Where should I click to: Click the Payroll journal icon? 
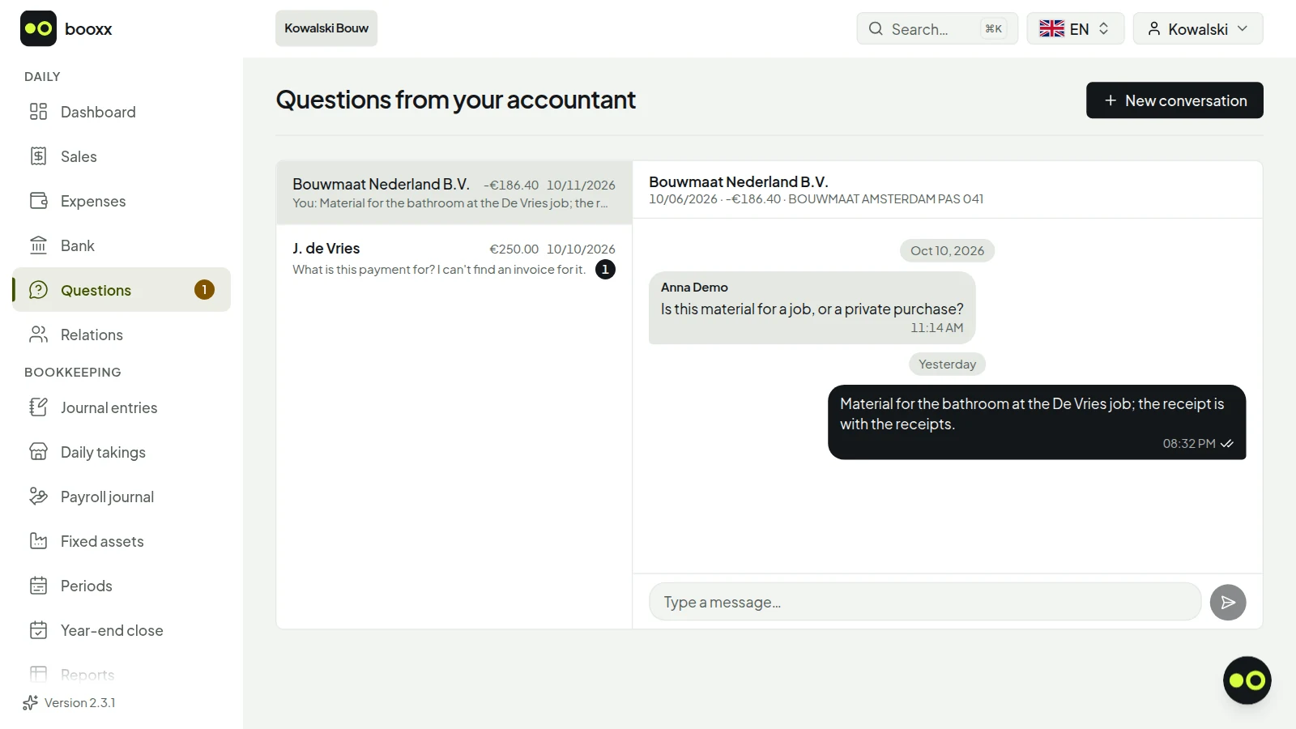tap(38, 497)
